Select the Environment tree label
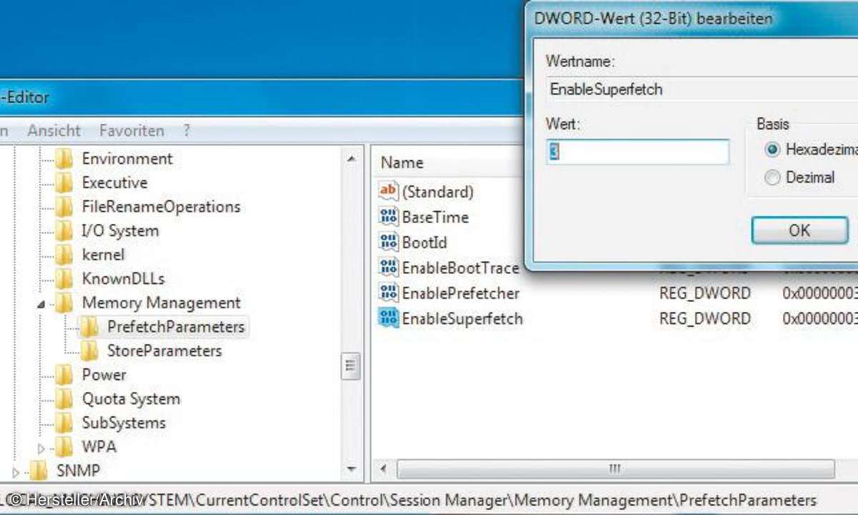This screenshot has width=858, height=515. tap(127, 159)
